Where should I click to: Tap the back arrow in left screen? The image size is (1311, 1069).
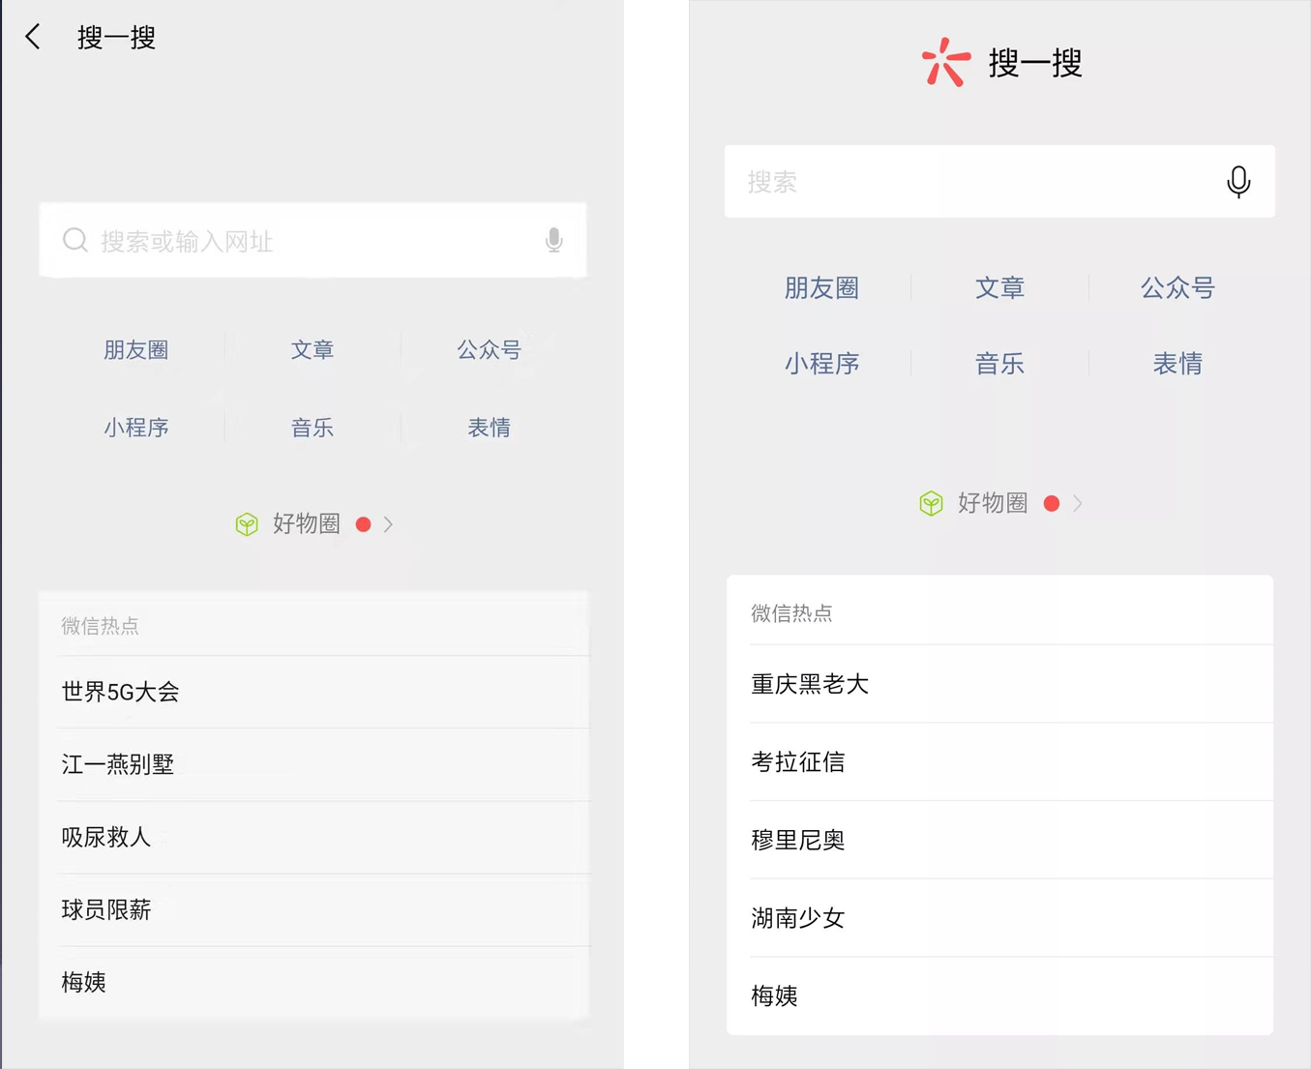click(34, 37)
